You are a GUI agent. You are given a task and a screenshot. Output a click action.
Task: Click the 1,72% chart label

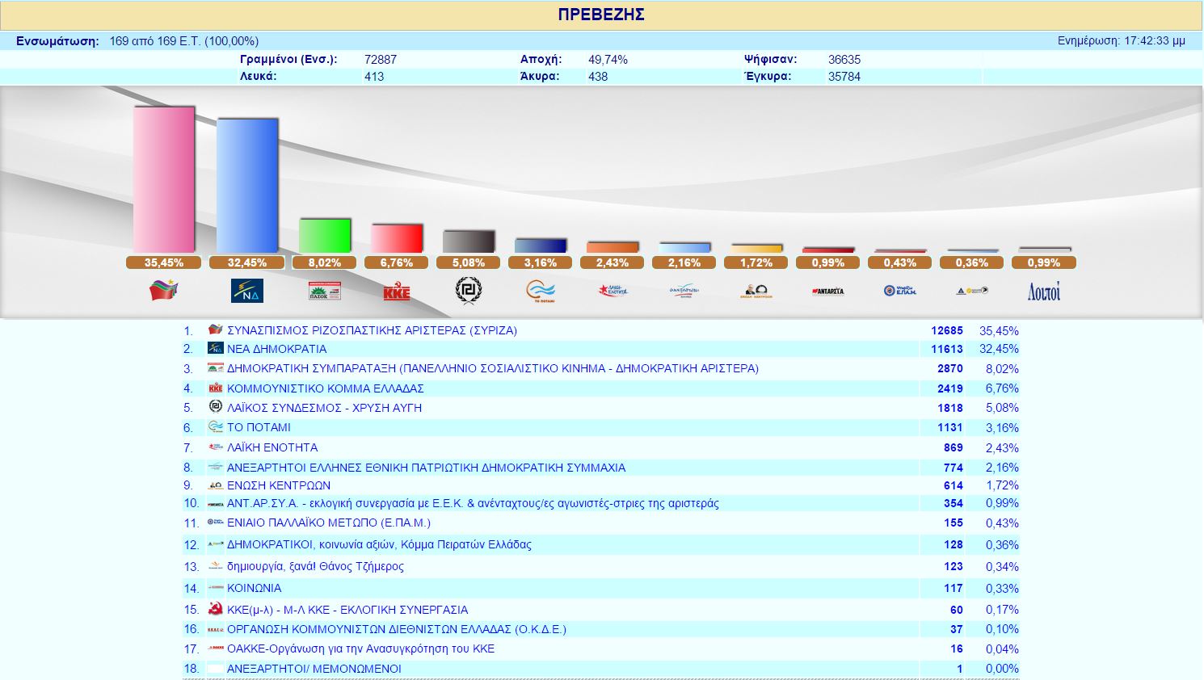click(x=756, y=262)
